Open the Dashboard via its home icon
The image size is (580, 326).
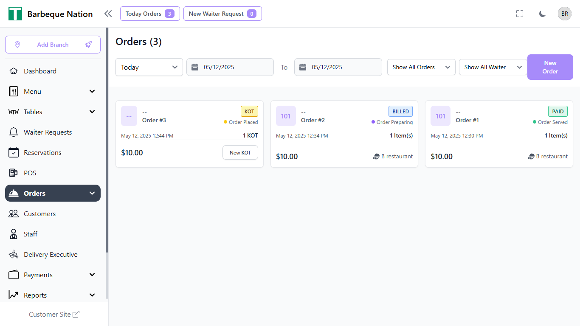coord(14,71)
